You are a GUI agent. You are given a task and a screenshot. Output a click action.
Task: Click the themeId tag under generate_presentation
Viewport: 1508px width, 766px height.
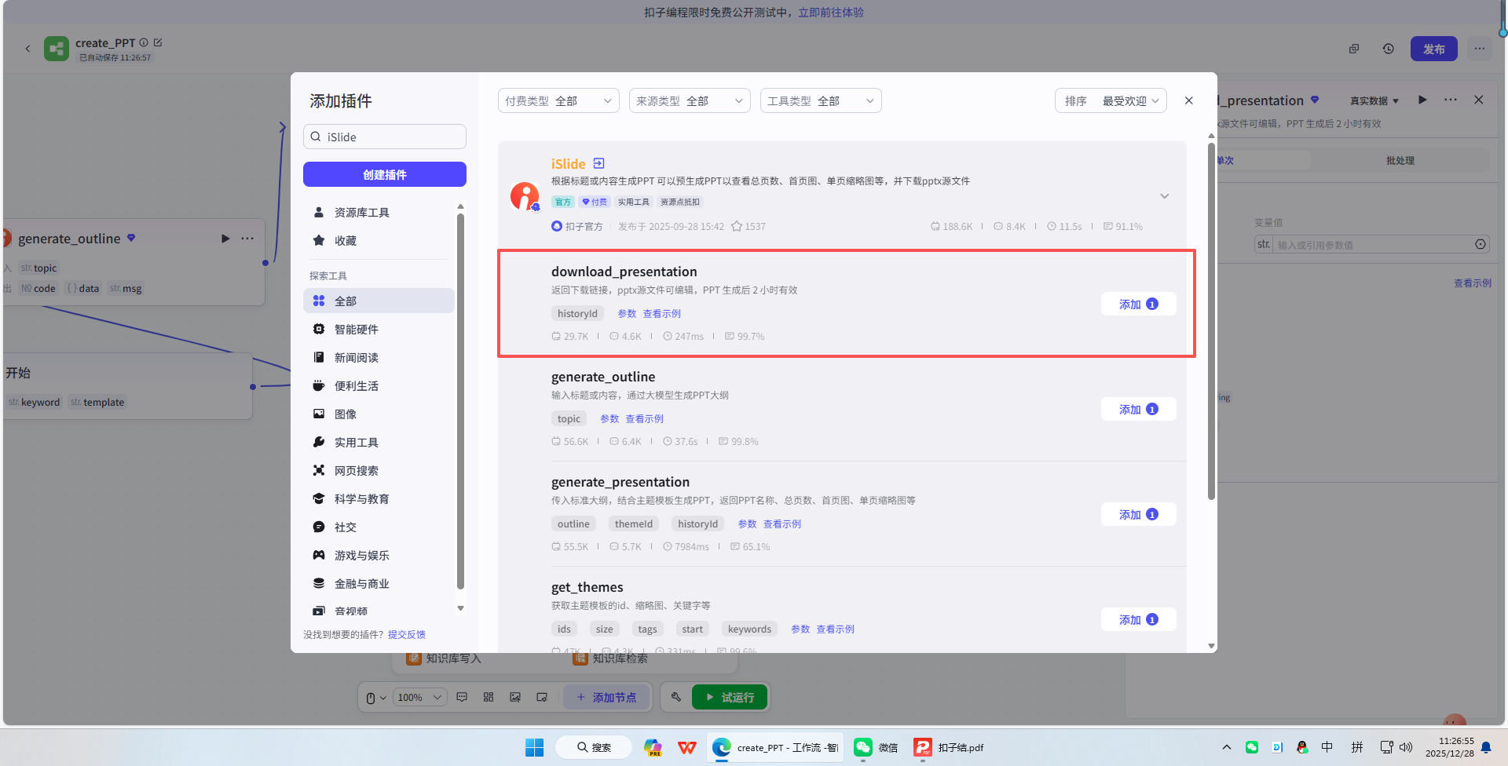click(x=634, y=523)
